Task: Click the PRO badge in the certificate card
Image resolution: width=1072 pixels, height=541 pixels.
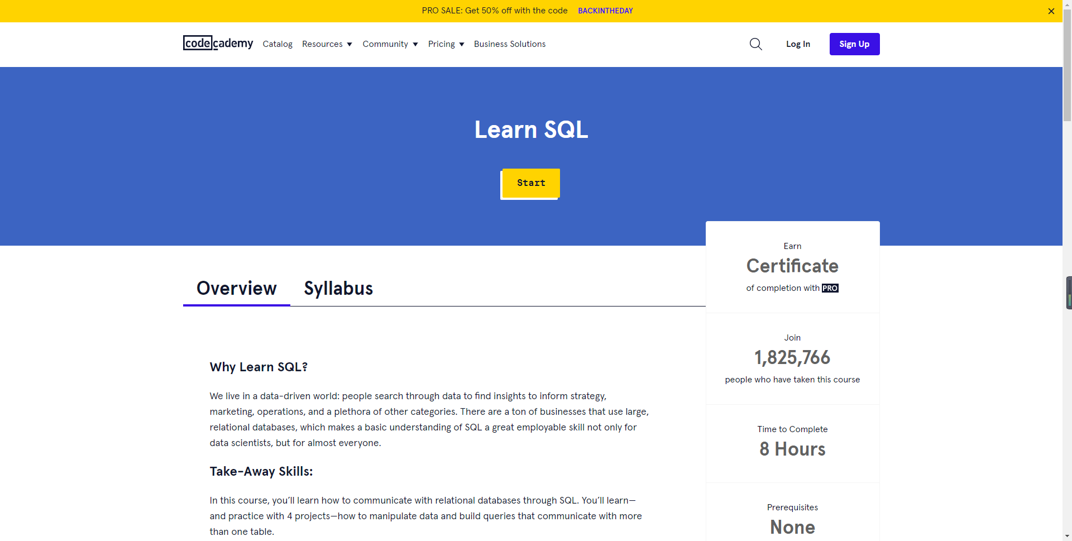Action: point(830,288)
